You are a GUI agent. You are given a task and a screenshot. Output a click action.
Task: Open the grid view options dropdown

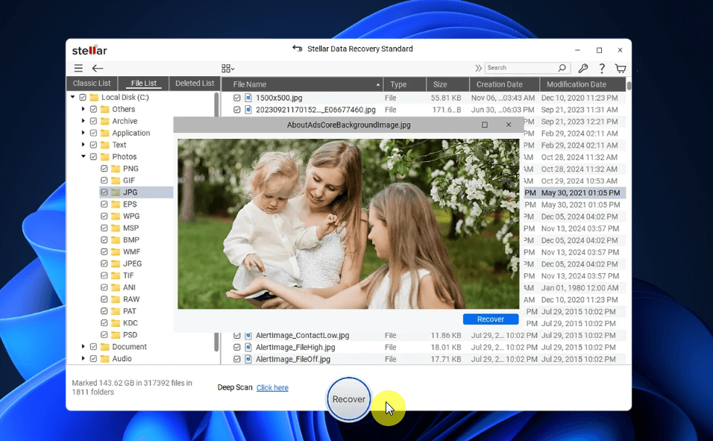coord(228,68)
